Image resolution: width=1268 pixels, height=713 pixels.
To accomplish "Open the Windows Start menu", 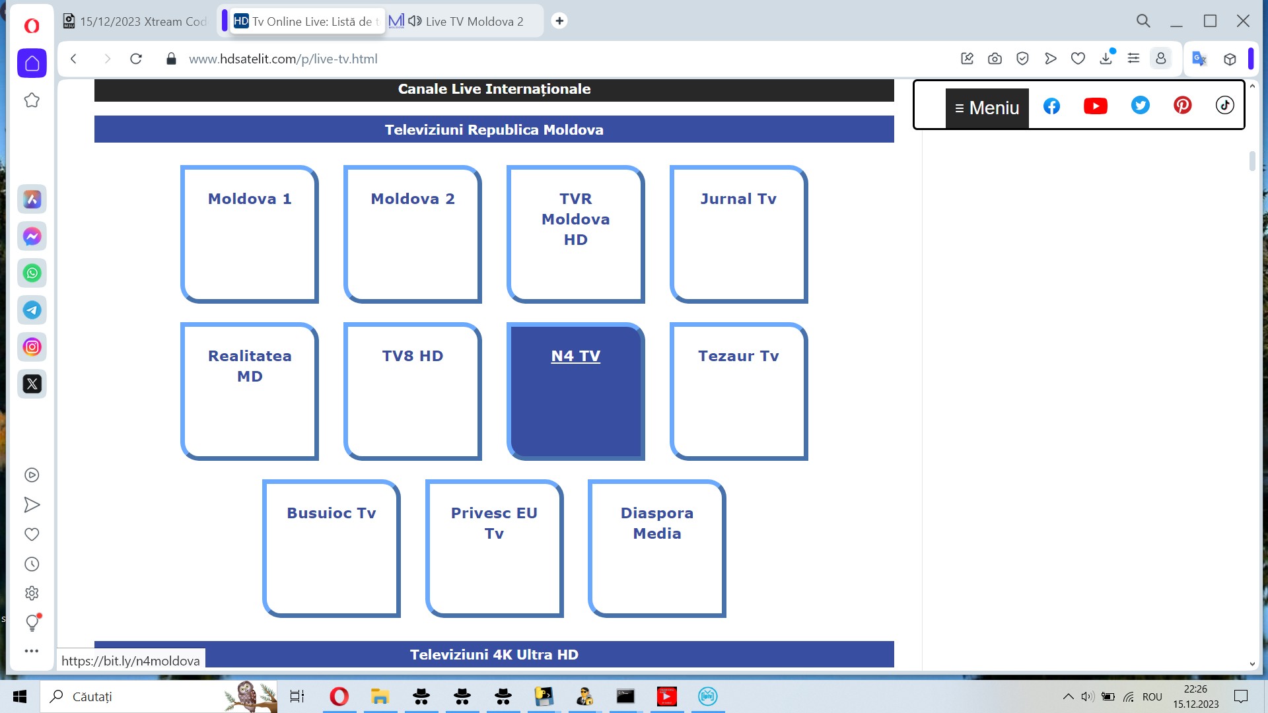I will (20, 696).
